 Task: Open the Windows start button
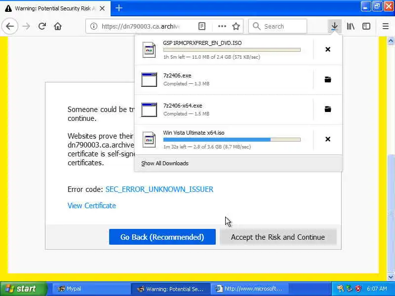click(x=23, y=289)
